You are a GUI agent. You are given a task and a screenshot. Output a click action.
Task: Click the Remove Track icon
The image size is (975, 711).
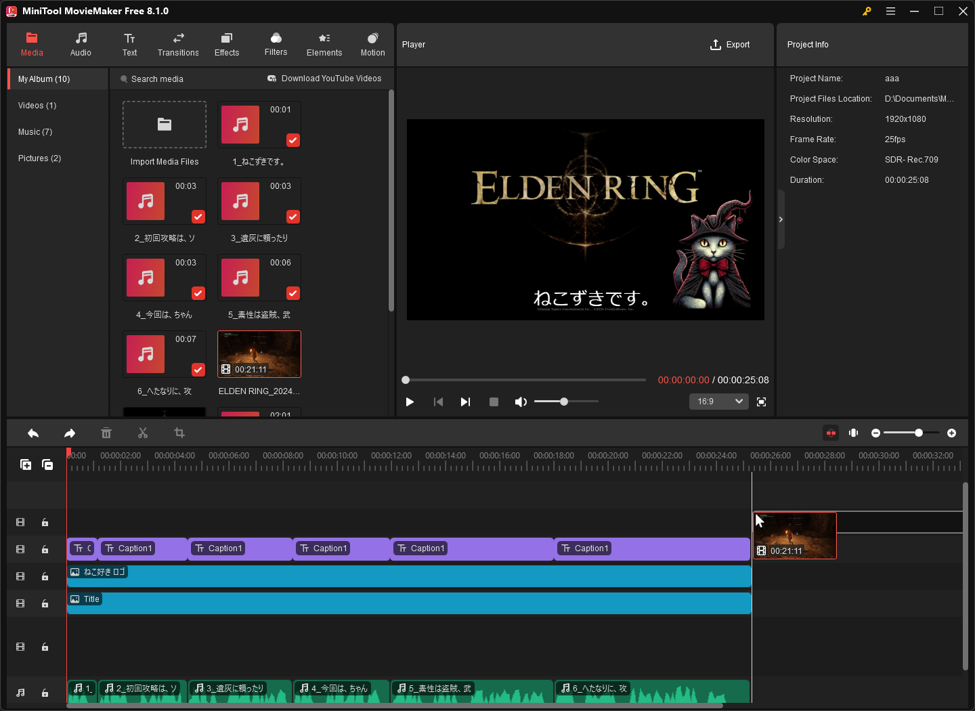click(47, 465)
